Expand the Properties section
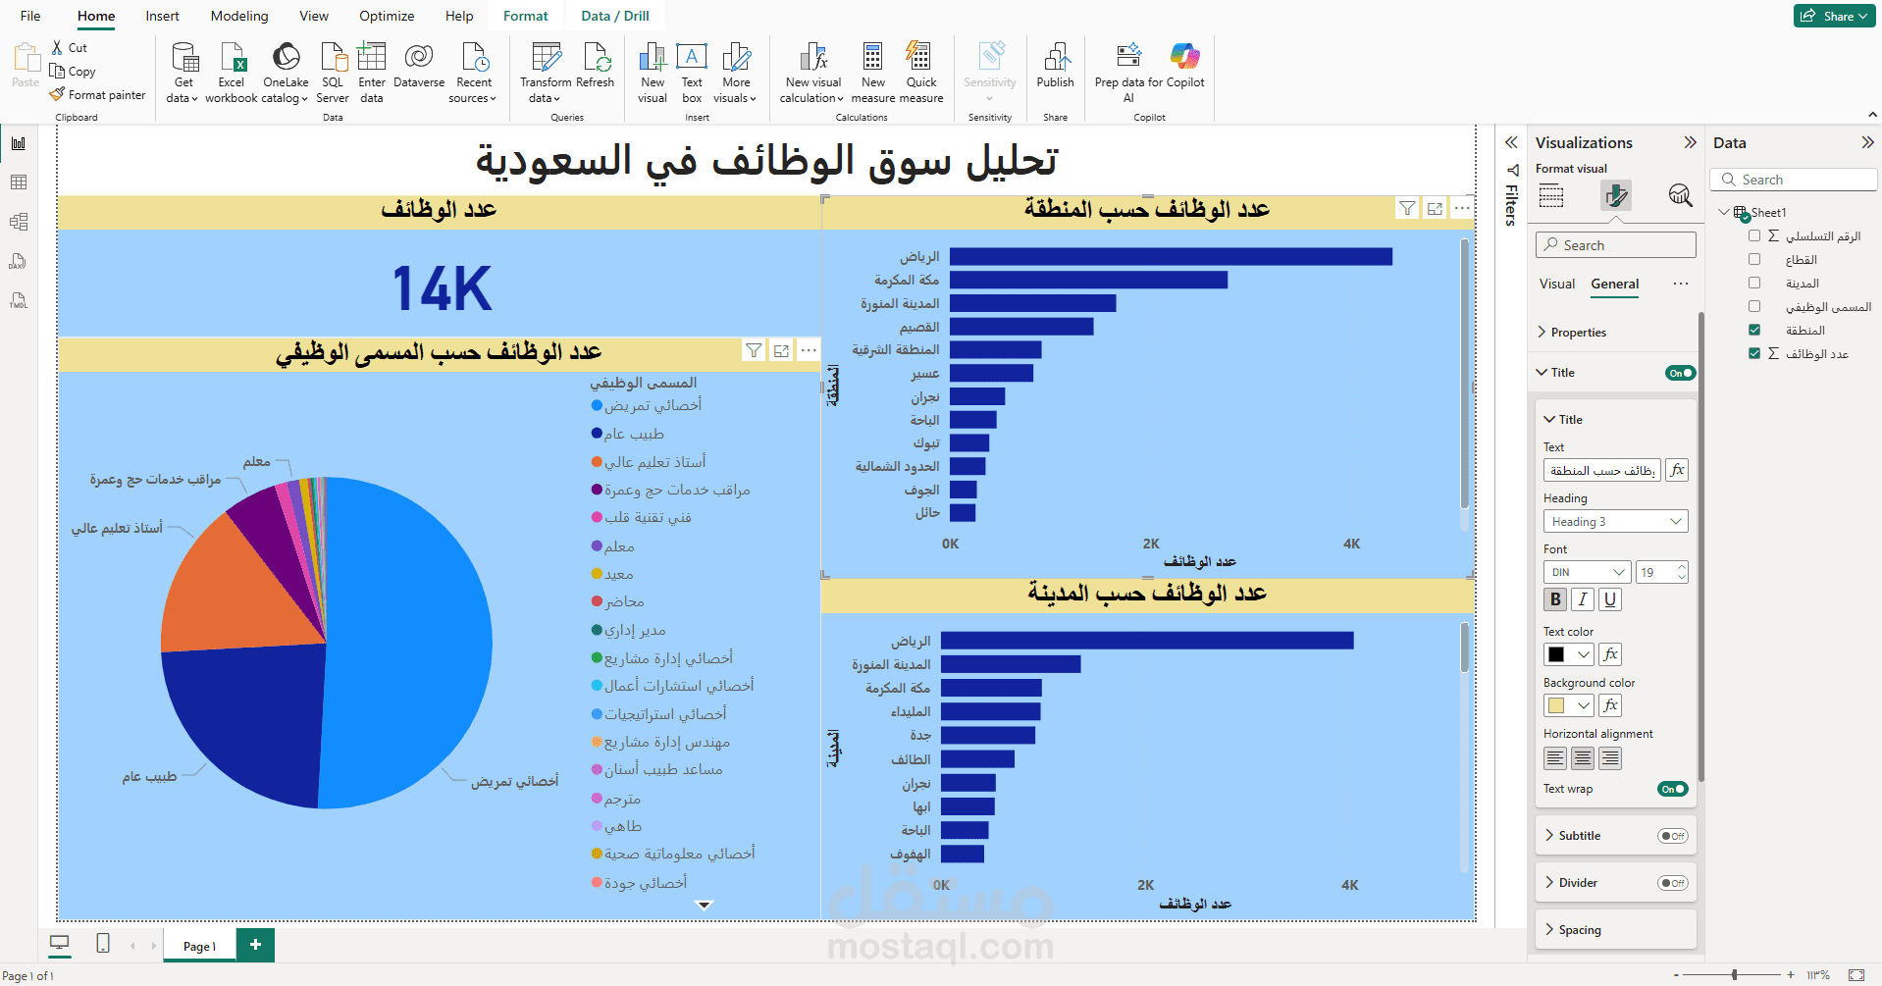This screenshot has width=1882, height=986. coord(1579,333)
